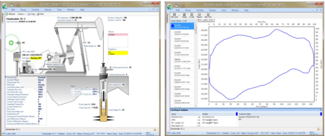Check the second Current card in library

point(172,33)
